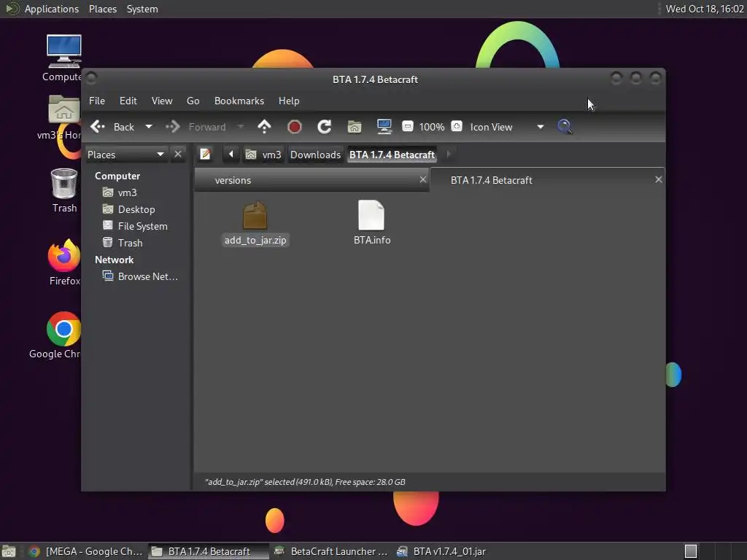The image size is (747, 560).
Task: Go to vm3 in the path bar
Action: point(263,155)
